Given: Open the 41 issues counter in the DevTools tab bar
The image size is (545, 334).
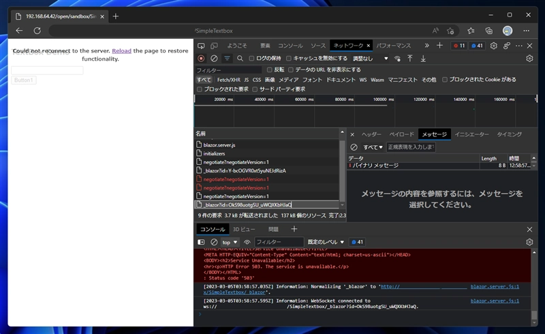Looking at the screenshot, I should tap(478, 46).
